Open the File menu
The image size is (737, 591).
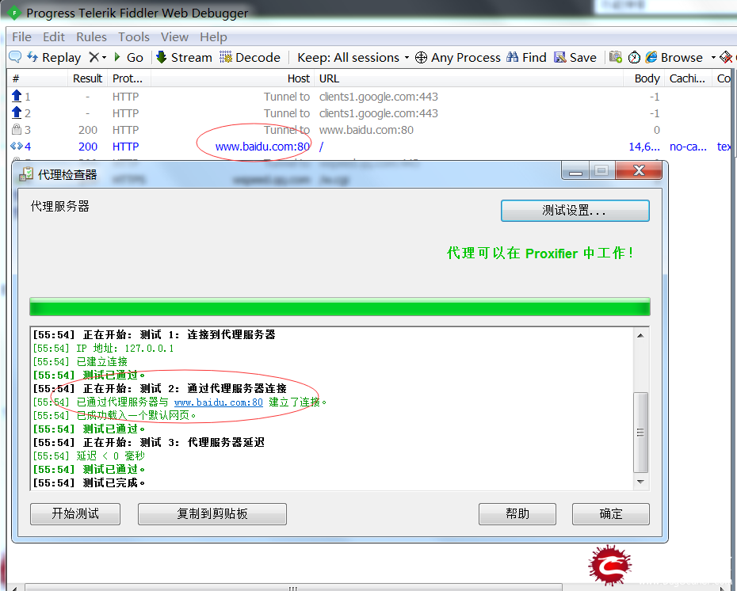pos(21,36)
